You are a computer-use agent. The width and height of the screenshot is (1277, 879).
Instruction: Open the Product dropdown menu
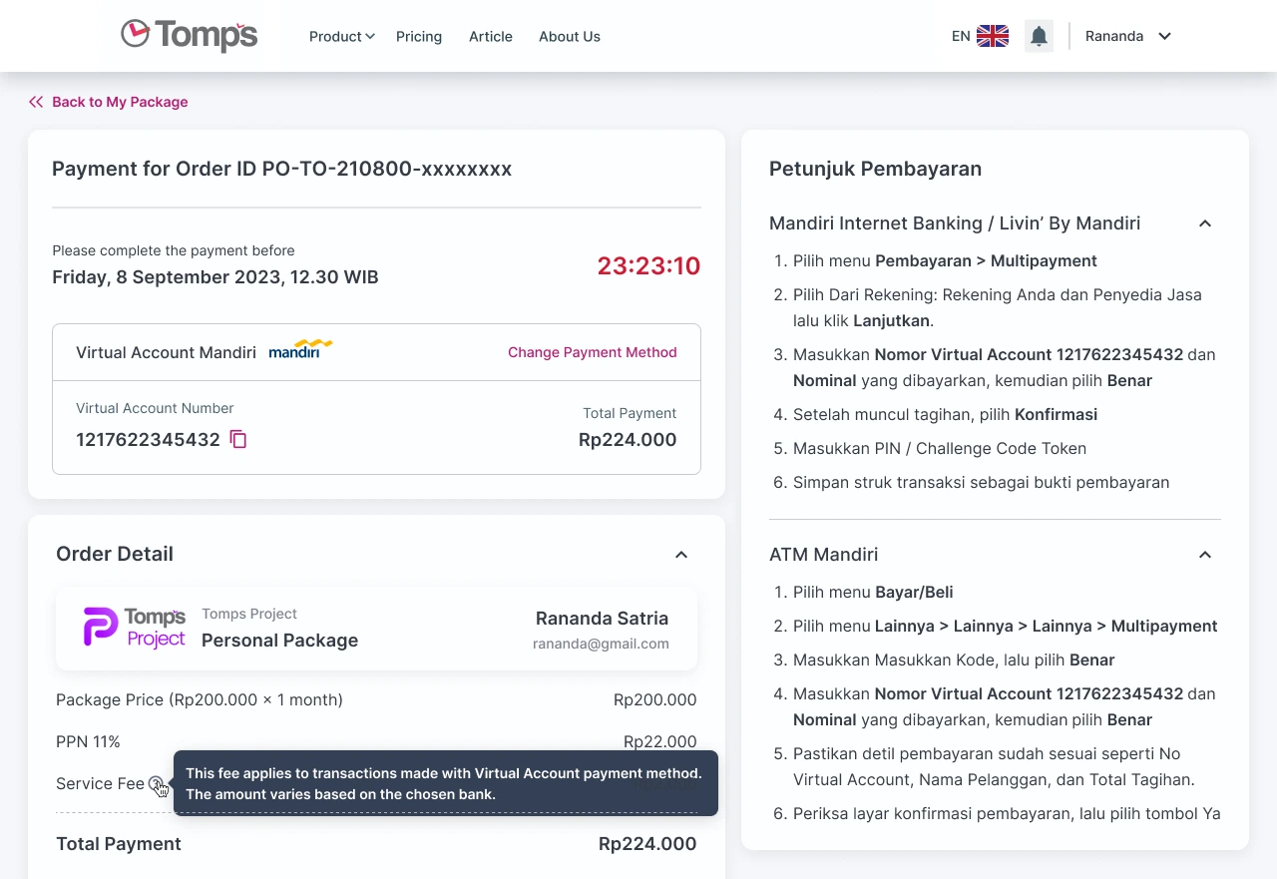[341, 36]
